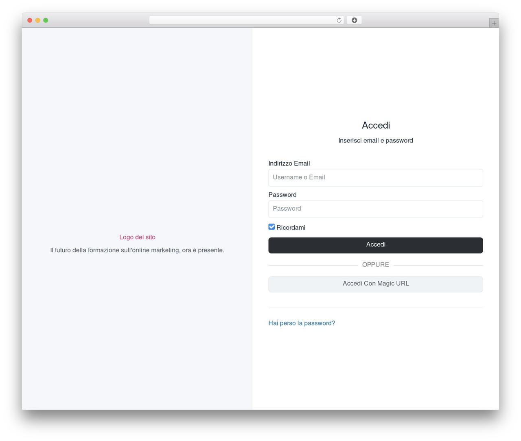Focus the Password input field

click(x=376, y=209)
